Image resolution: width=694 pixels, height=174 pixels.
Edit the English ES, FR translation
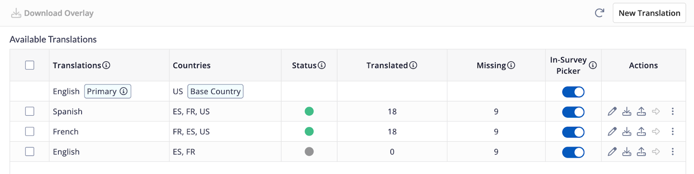pyautogui.click(x=612, y=152)
